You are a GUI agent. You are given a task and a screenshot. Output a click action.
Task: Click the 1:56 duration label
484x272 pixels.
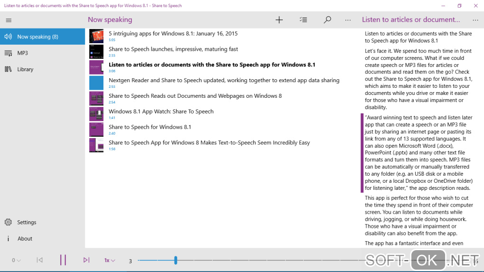[112, 149]
